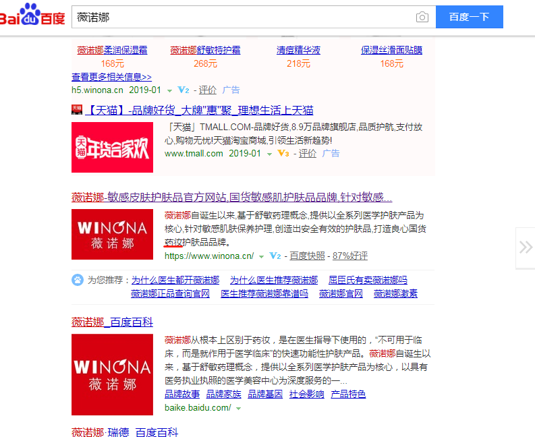Screen dimensions: 535x437
Task: Open the 薇诺娜舒敏特护霜 product link
Action: coord(205,50)
